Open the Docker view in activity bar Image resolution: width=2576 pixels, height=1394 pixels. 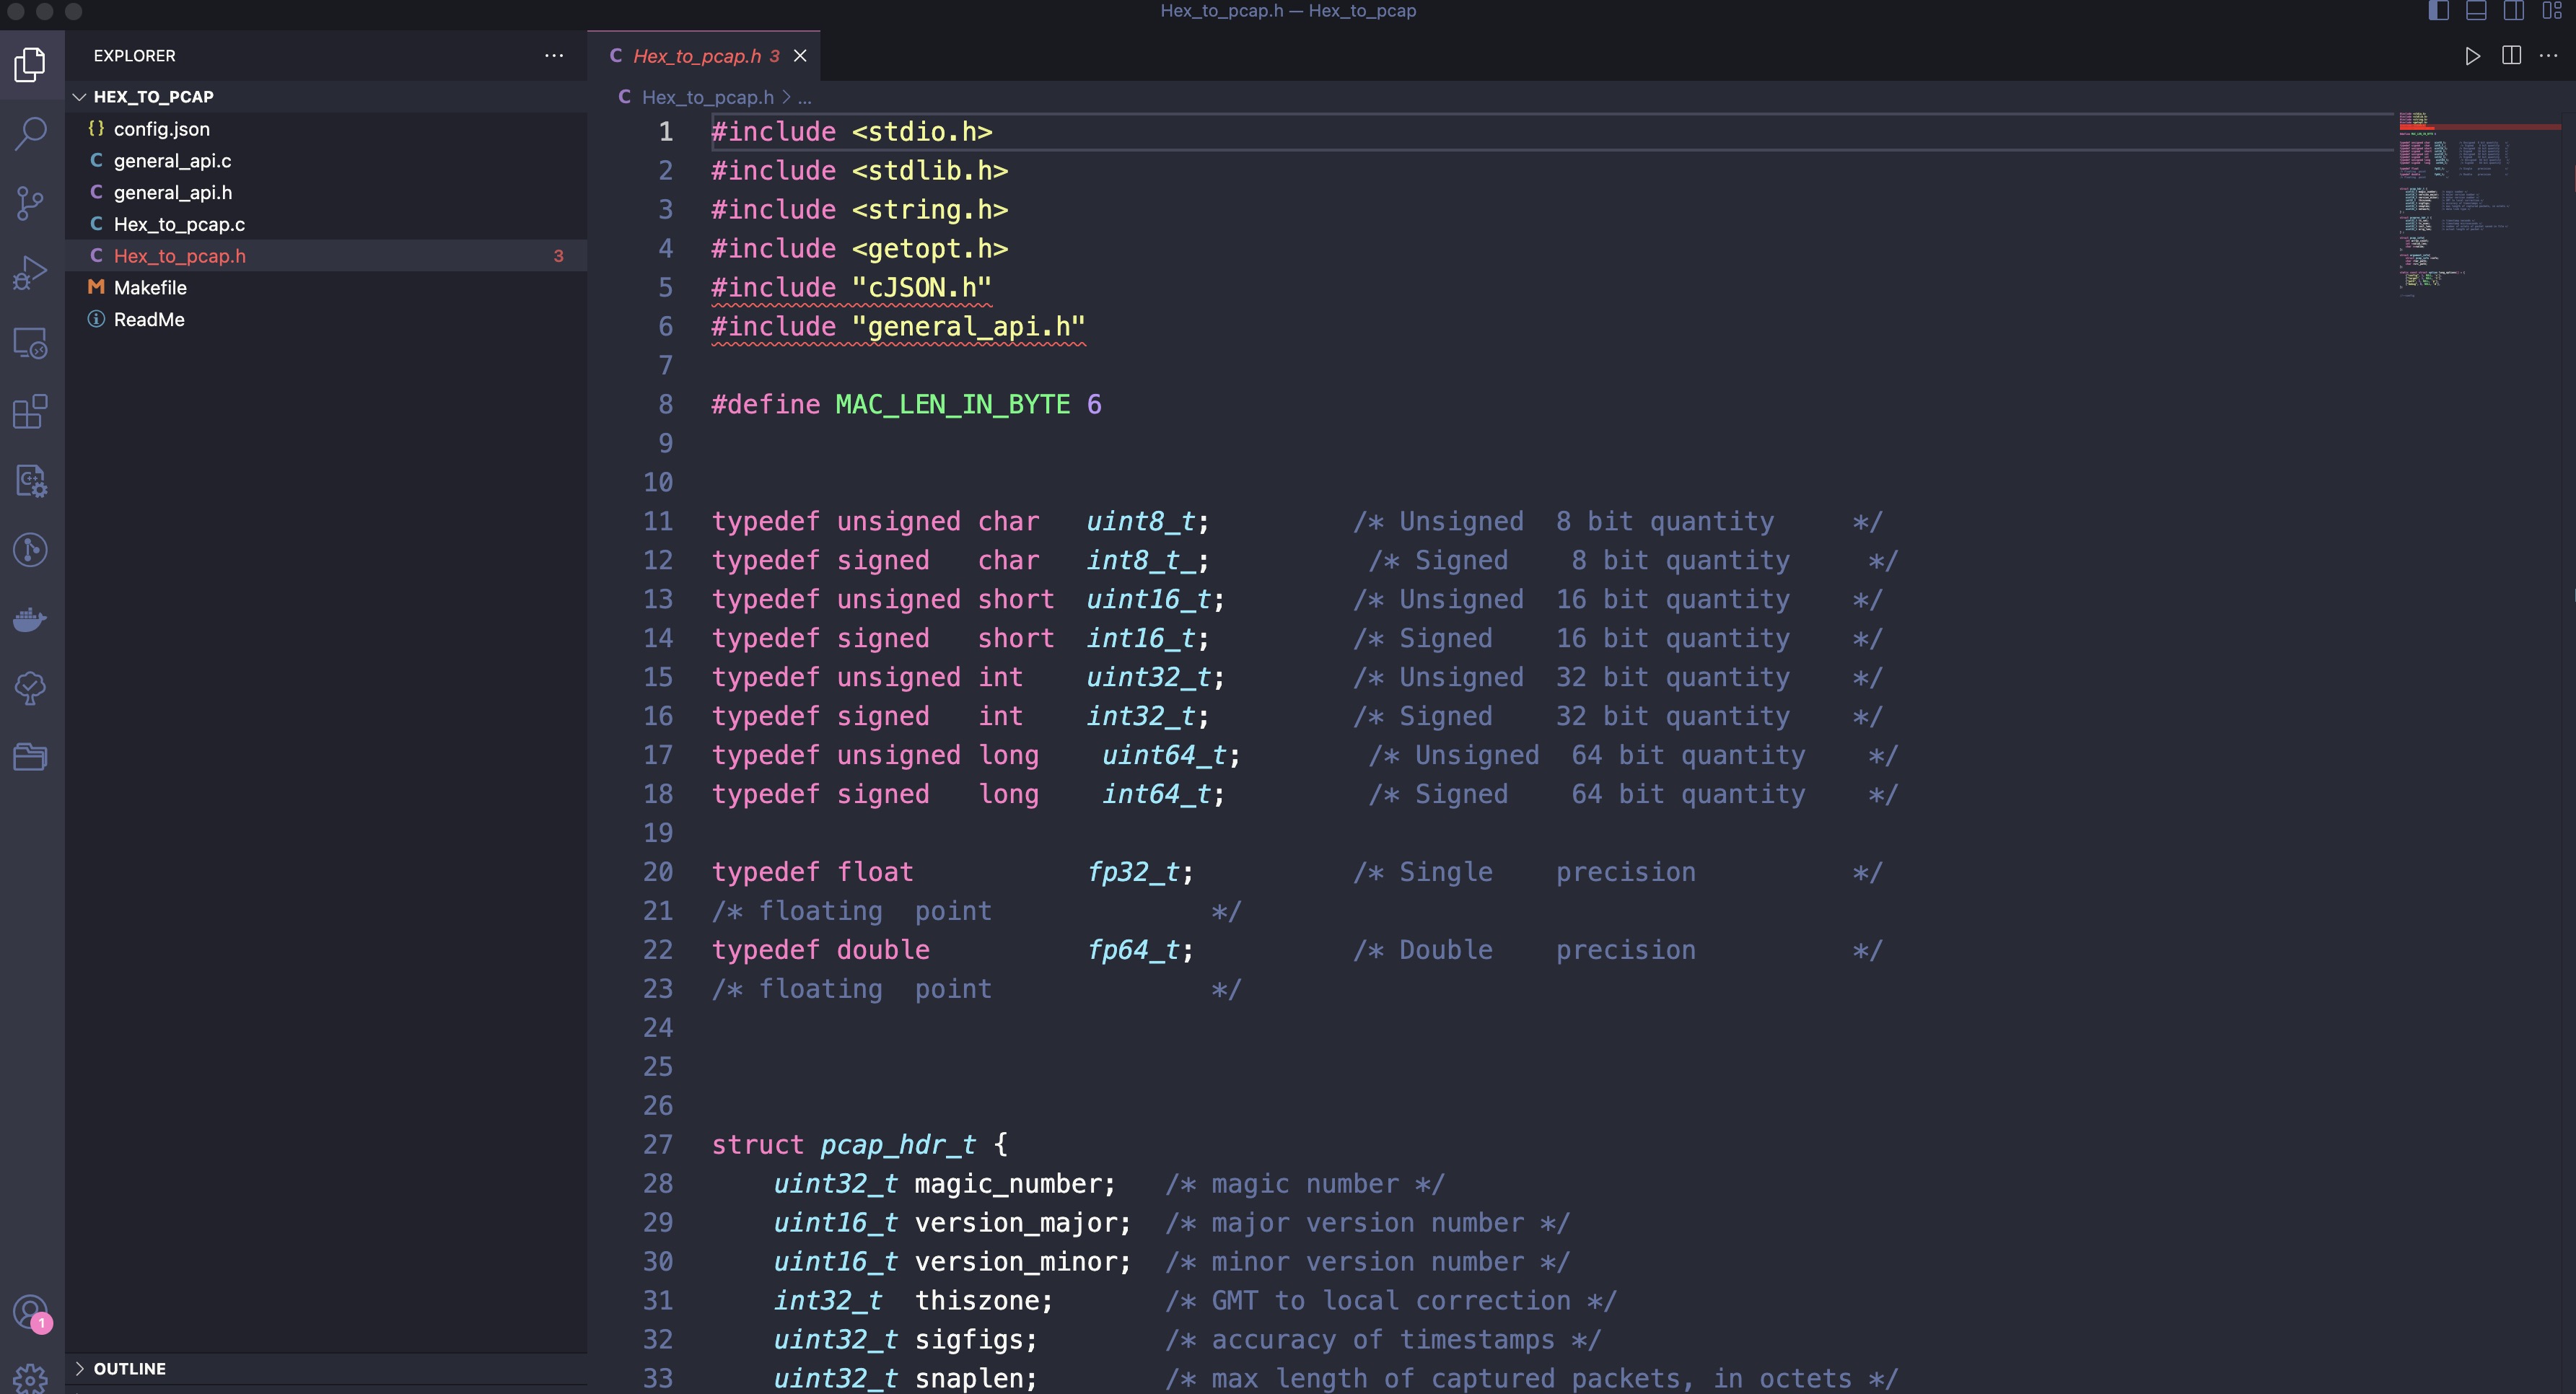click(31, 619)
